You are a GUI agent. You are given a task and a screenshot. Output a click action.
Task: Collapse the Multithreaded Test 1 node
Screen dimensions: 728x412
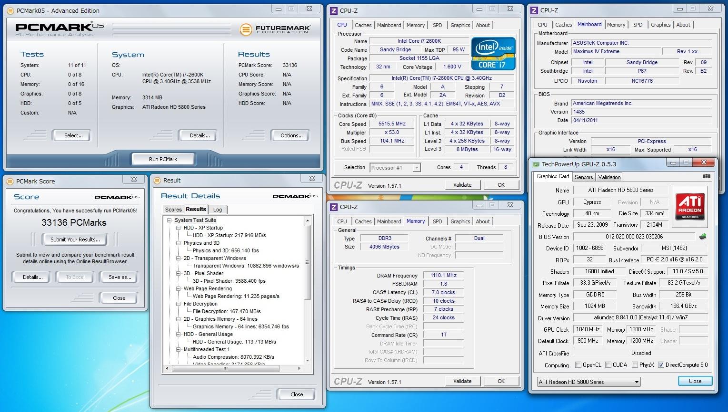pos(179,349)
